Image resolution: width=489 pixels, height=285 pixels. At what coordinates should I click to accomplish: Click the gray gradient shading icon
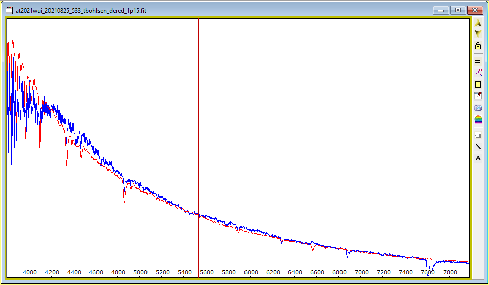pyautogui.click(x=478, y=135)
